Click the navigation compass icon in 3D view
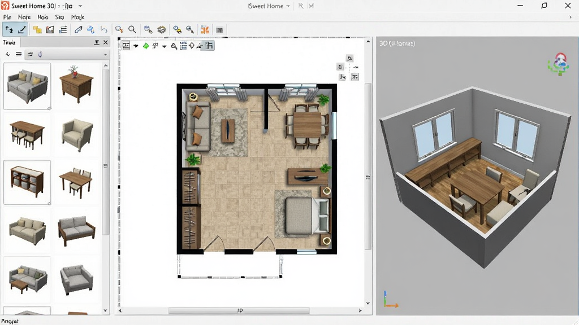Screen dimensions: 579x325 tap(559, 64)
